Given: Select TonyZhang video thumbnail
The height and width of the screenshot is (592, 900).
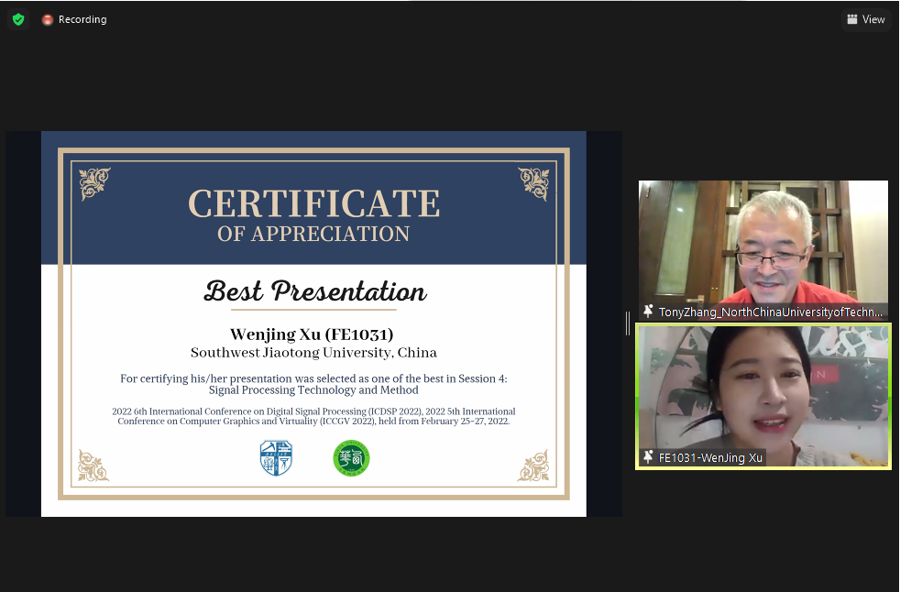Looking at the screenshot, I should (763, 250).
